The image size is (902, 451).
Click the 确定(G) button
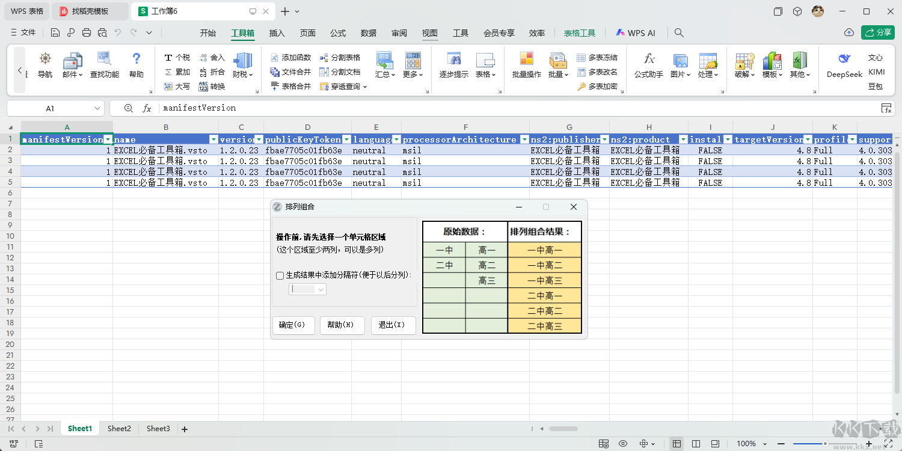[293, 325]
